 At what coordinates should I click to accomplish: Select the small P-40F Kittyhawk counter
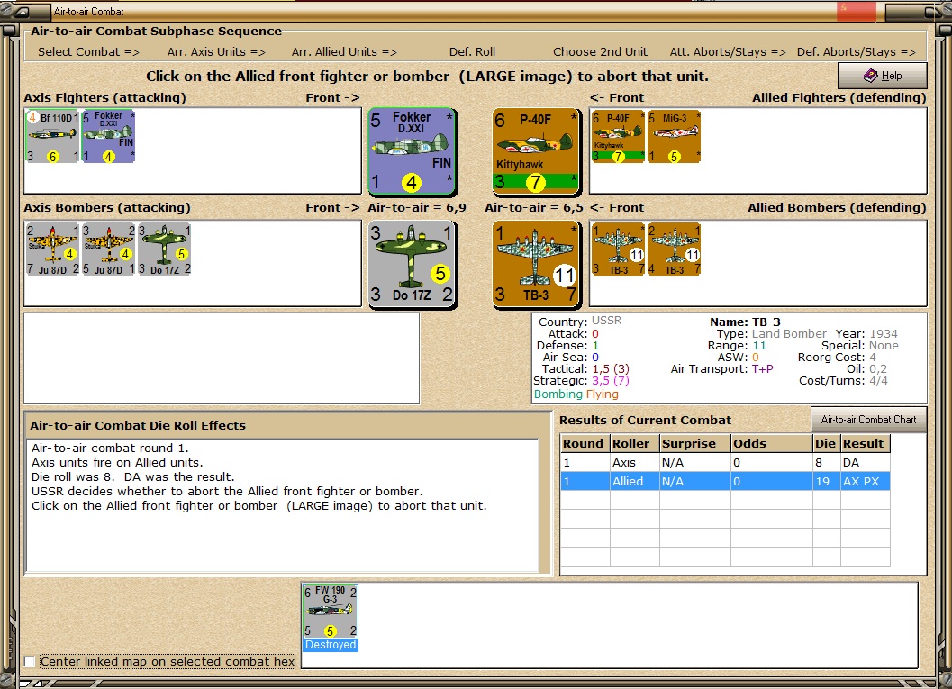(x=618, y=137)
